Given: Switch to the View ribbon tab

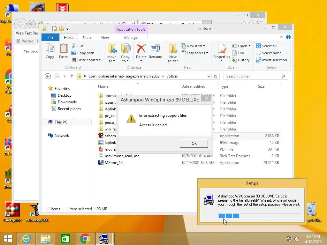Looking at the screenshot, I should [x=105, y=38].
